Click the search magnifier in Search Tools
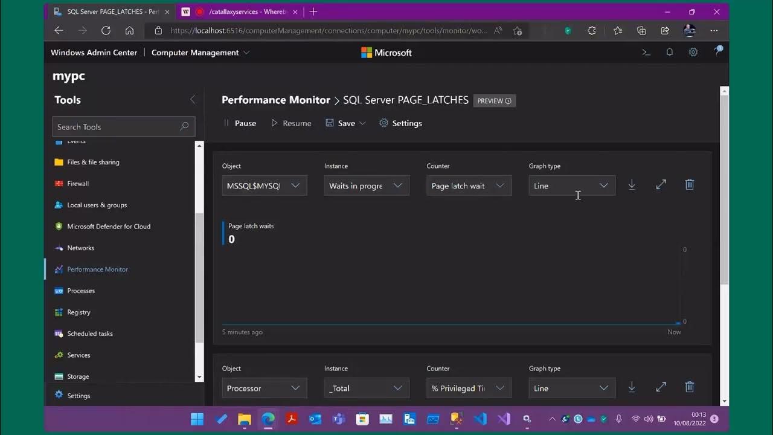This screenshot has height=435, width=773. (x=184, y=126)
